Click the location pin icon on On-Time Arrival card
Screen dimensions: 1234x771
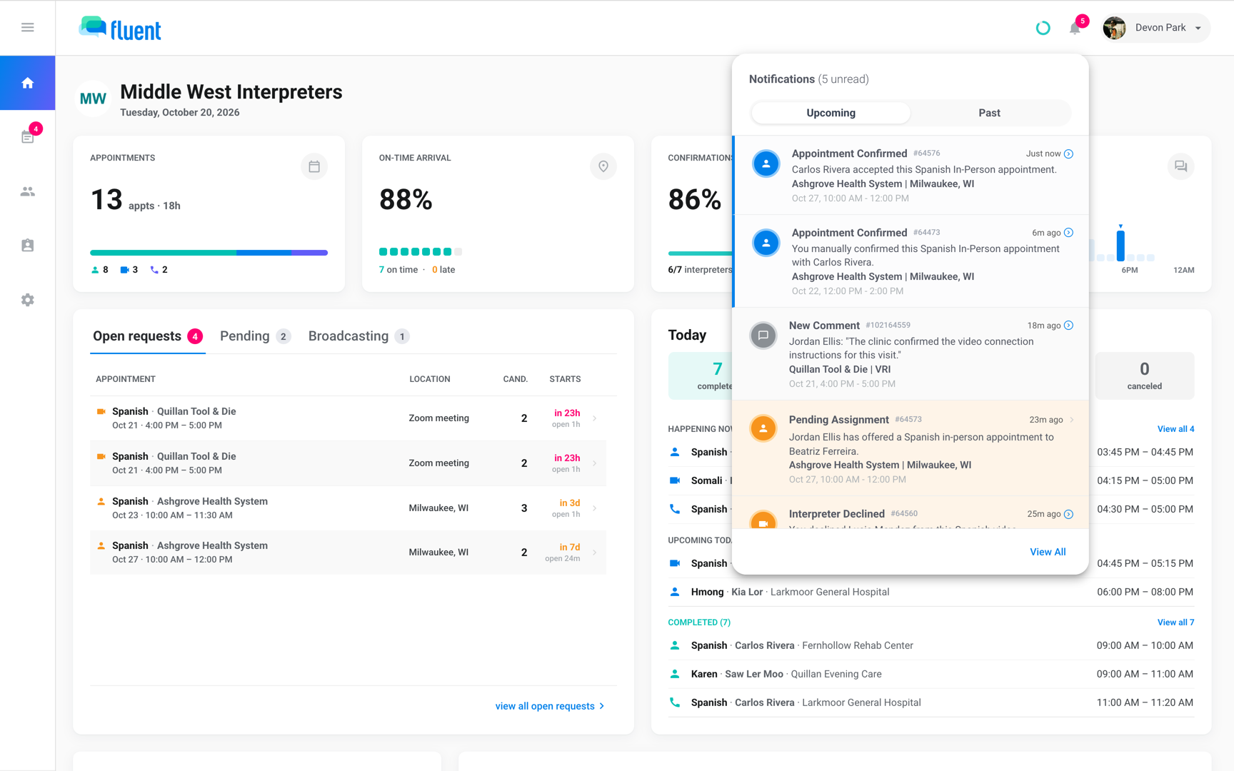[603, 166]
